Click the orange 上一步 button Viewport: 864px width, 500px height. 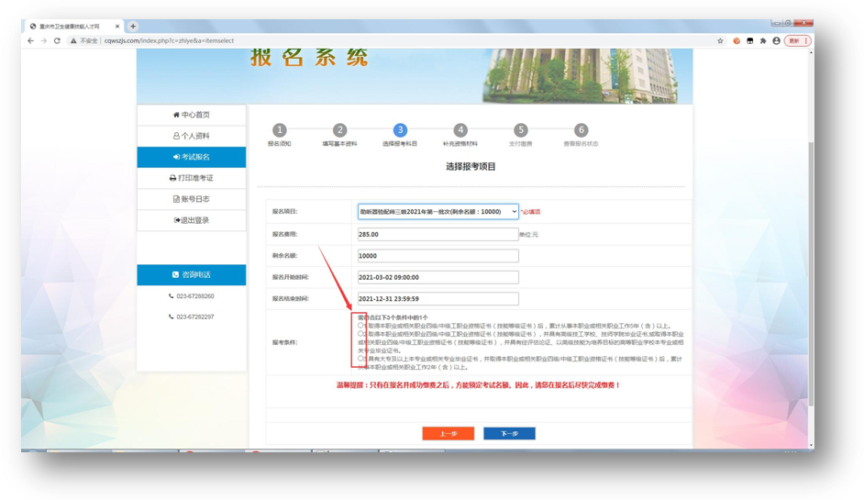tap(448, 433)
